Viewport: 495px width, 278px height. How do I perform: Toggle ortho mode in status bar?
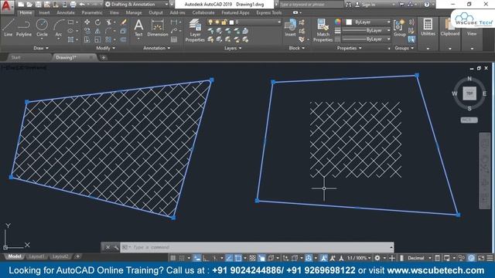[206, 258]
